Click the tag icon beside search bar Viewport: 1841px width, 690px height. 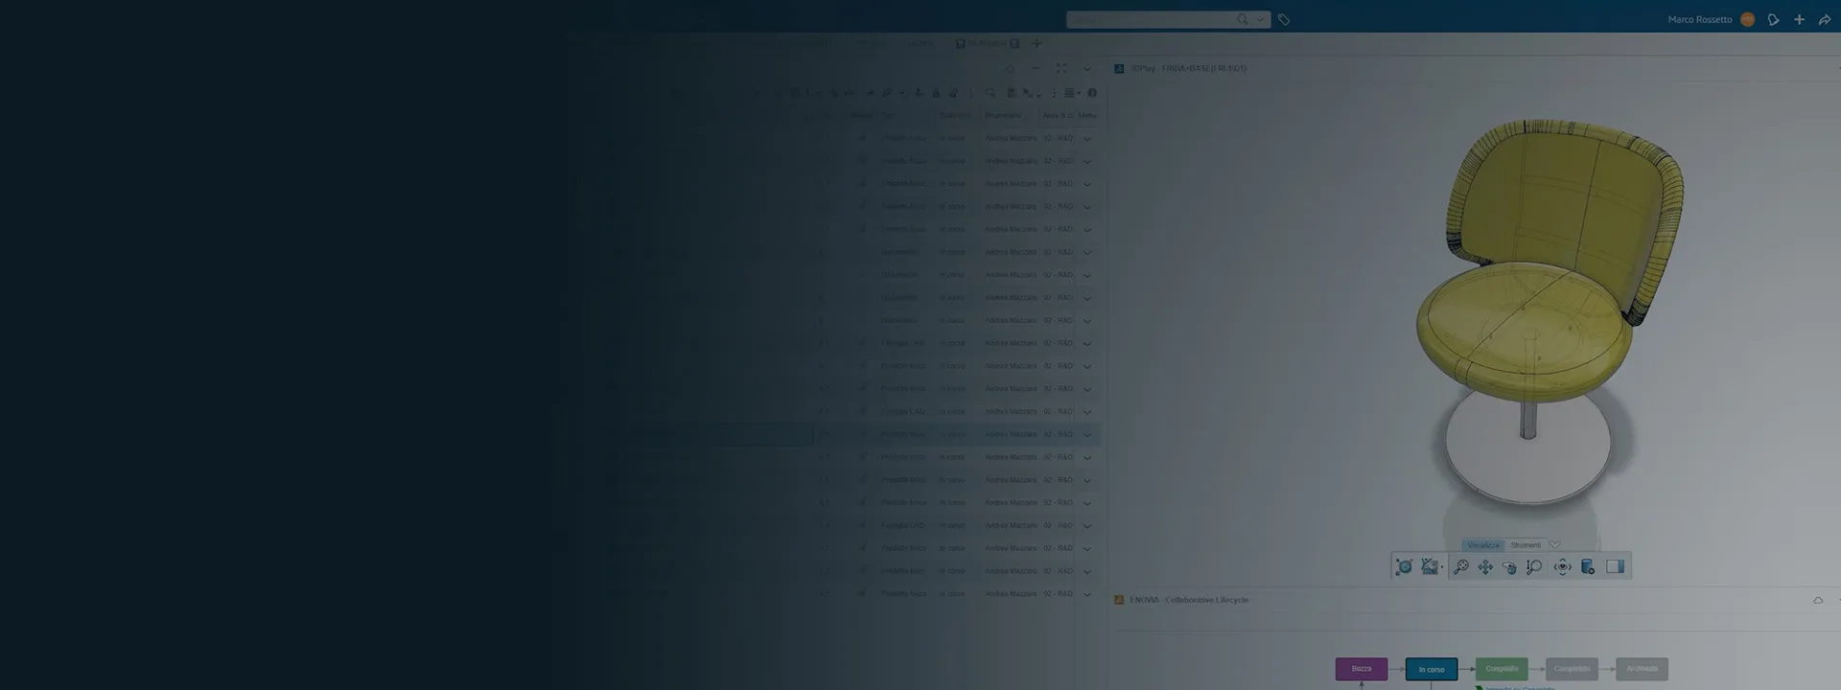pos(1284,20)
